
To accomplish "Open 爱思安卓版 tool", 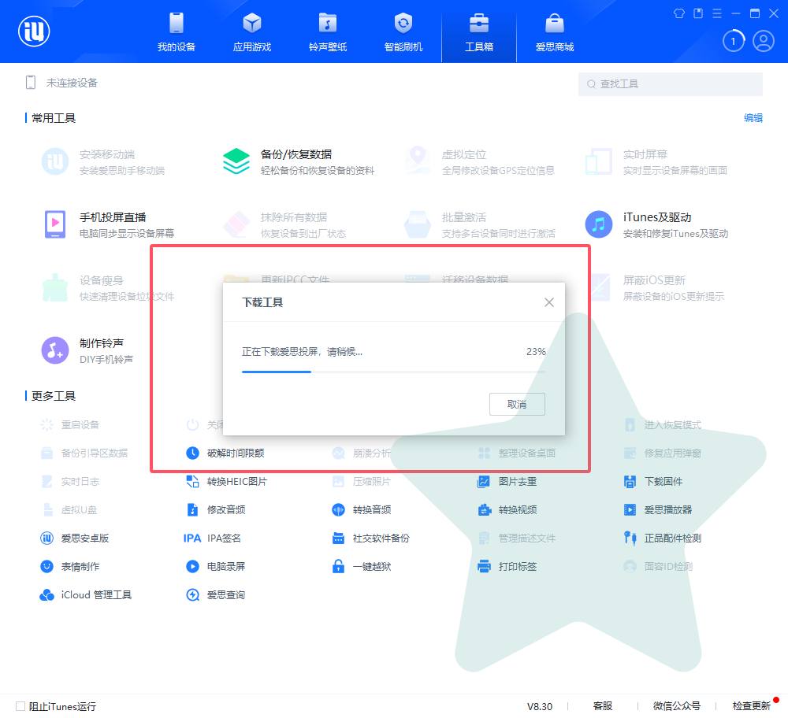I will point(74,538).
